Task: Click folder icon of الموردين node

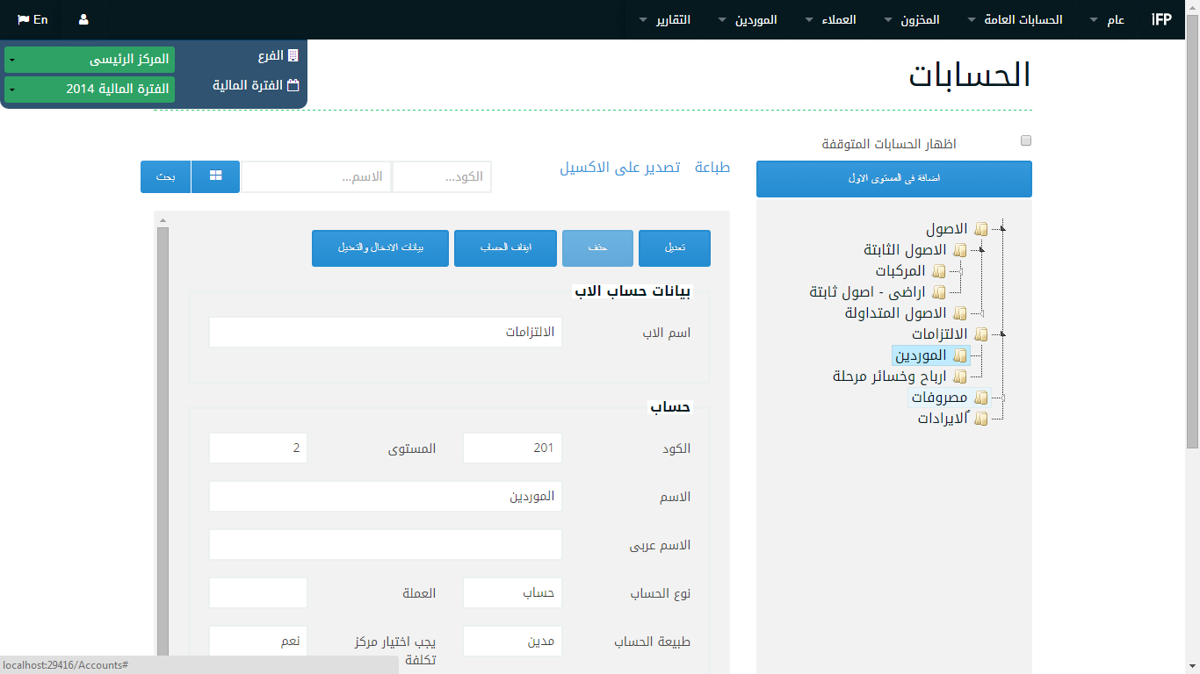Action: tap(960, 356)
